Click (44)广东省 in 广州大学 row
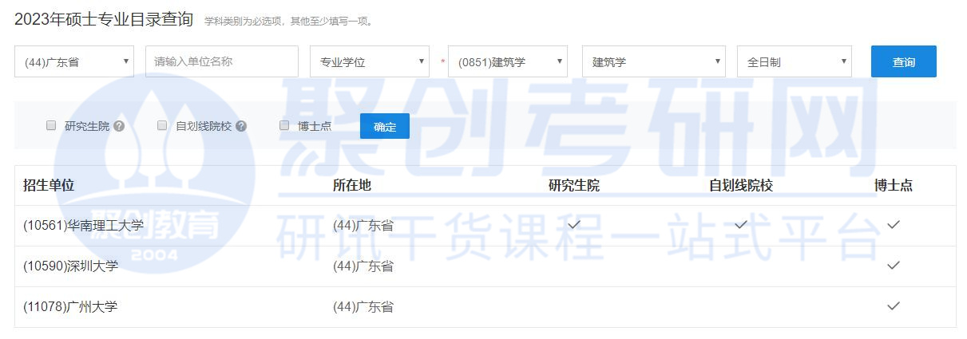Image resolution: width=967 pixels, height=339 pixels. [x=363, y=306]
